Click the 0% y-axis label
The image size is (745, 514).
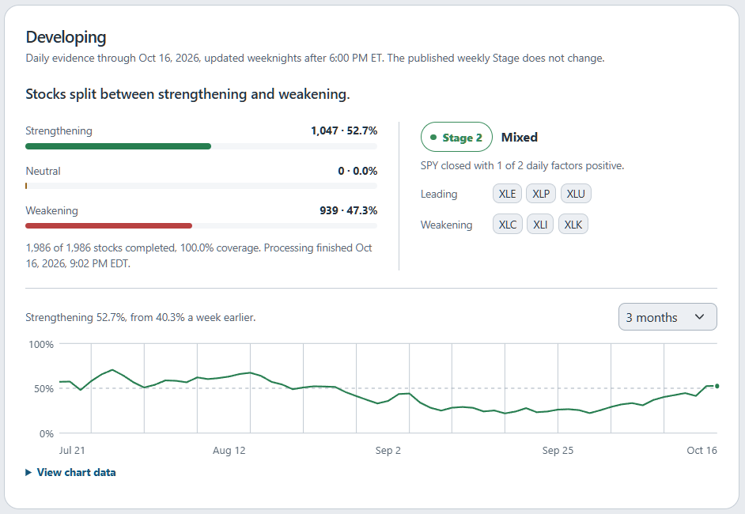click(47, 433)
